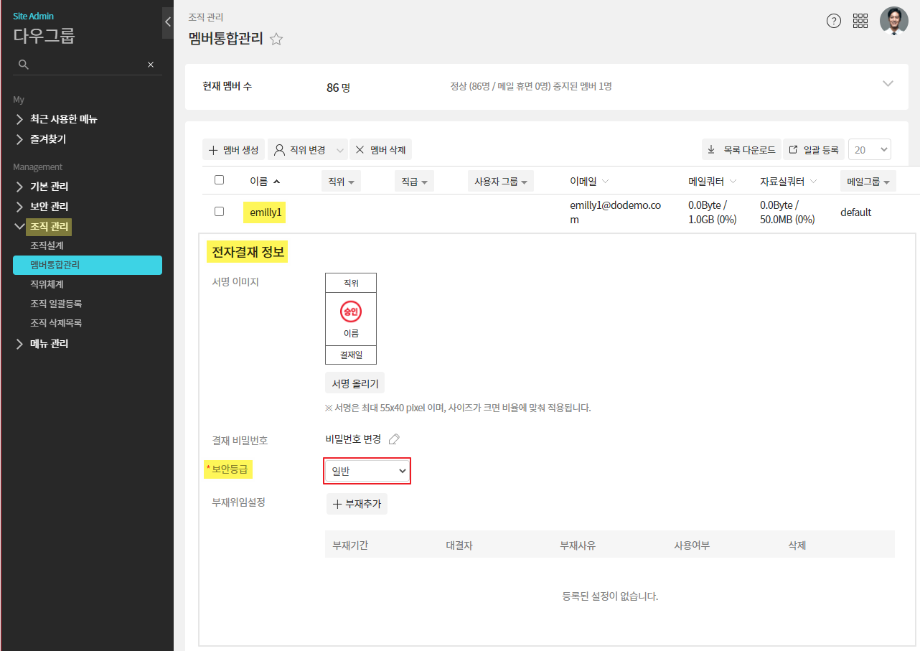Screen dimensions: 920x651
Task: Click the 멤버 생성 button
Action: point(234,150)
